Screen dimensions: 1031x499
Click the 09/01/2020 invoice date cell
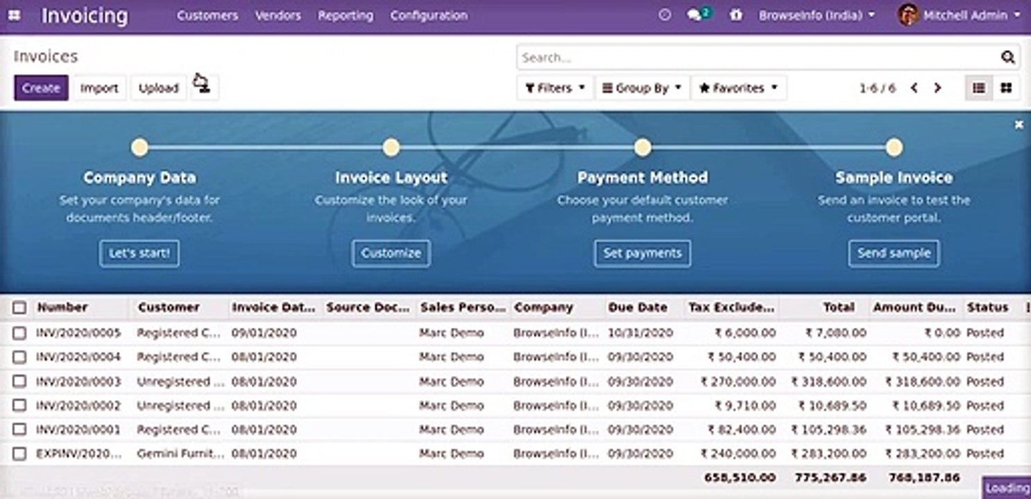pos(264,333)
